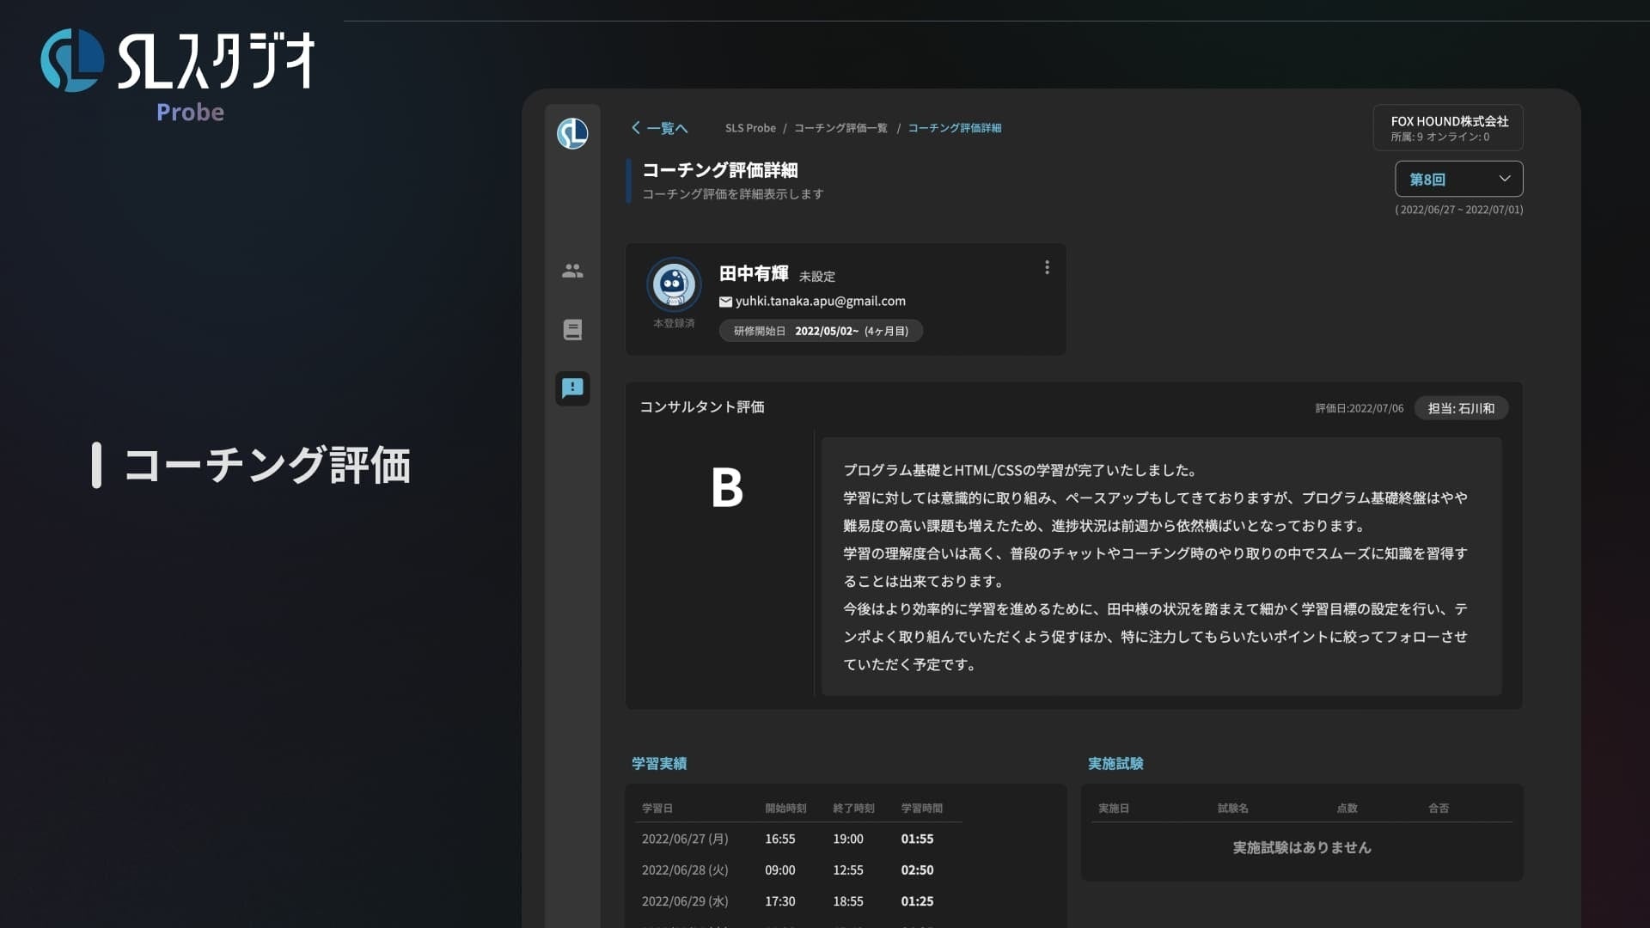The height and width of the screenshot is (928, 1650).
Task: Click the SLS logo at sidebar top
Action: (x=572, y=134)
